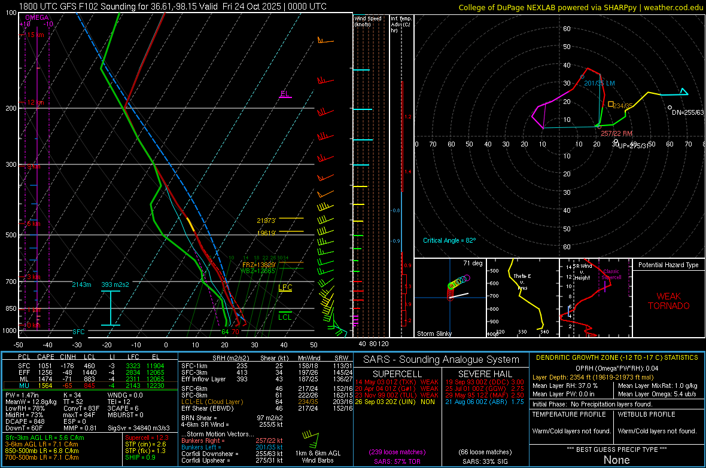Click the SARS: 57% TOR result

pyautogui.click(x=397, y=461)
